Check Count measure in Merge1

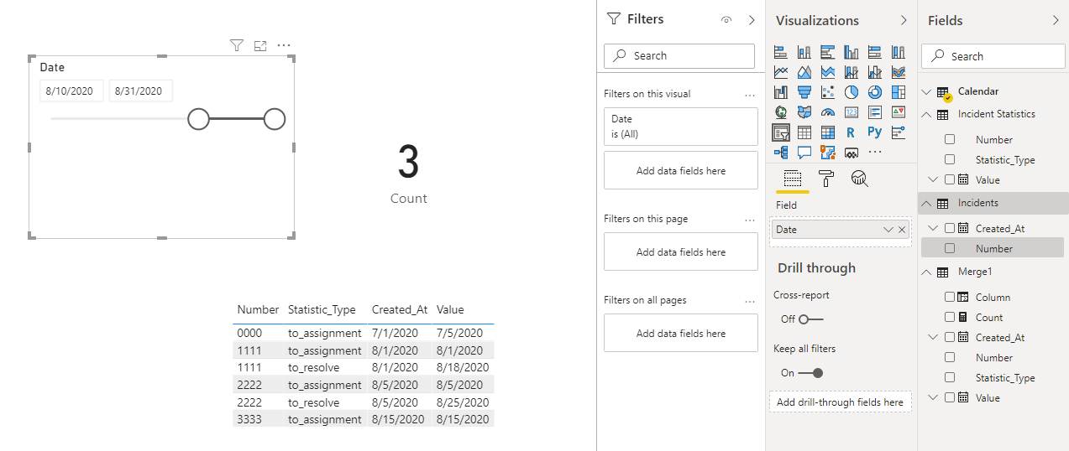click(950, 318)
